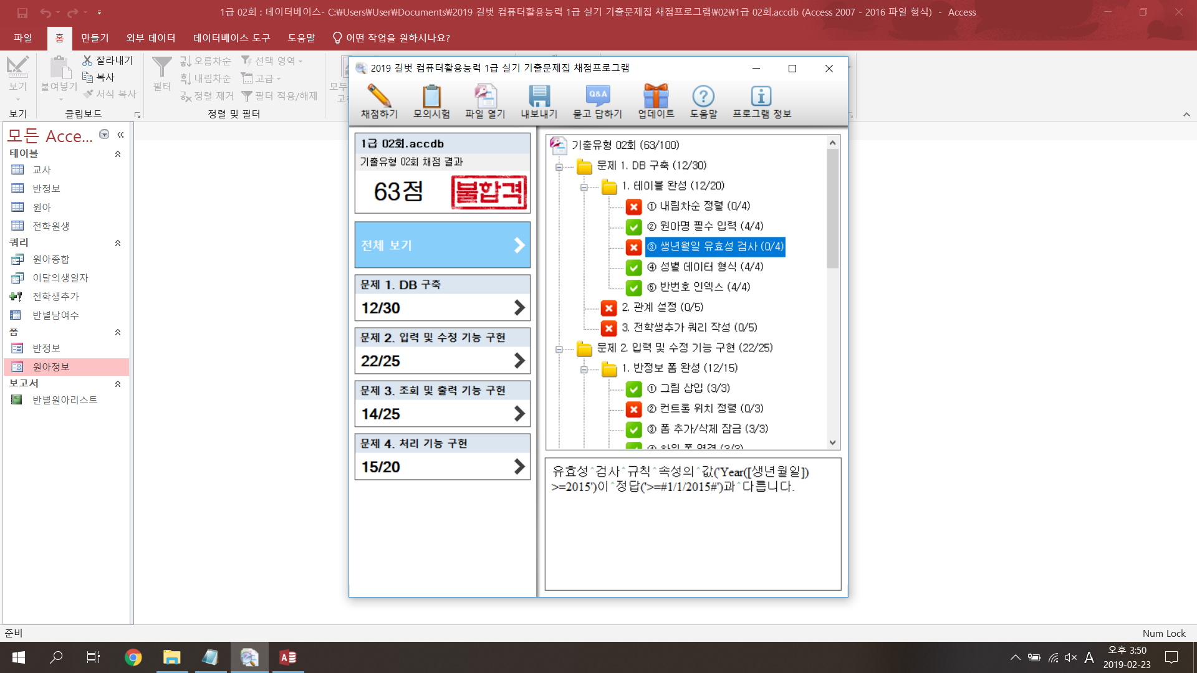The image size is (1197, 673).
Task: Collapse the 테이블 group in navigation pane
Action: point(118,154)
